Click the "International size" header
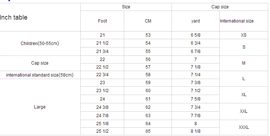270x136 pixels. click(244, 21)
